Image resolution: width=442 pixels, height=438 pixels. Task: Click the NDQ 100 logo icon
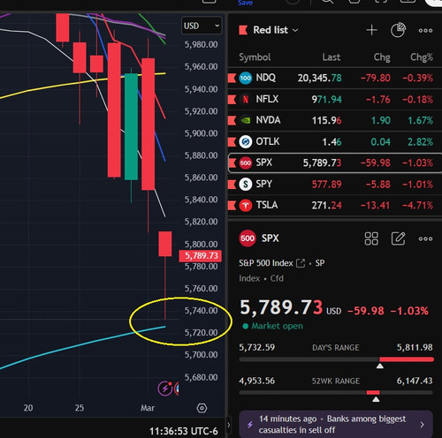245,78
